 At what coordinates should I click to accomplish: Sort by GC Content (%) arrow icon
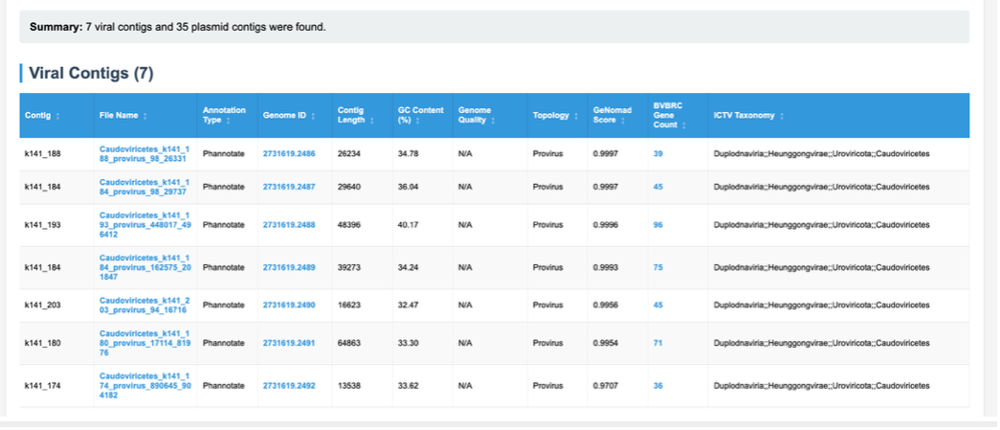(x=417, y=121)
